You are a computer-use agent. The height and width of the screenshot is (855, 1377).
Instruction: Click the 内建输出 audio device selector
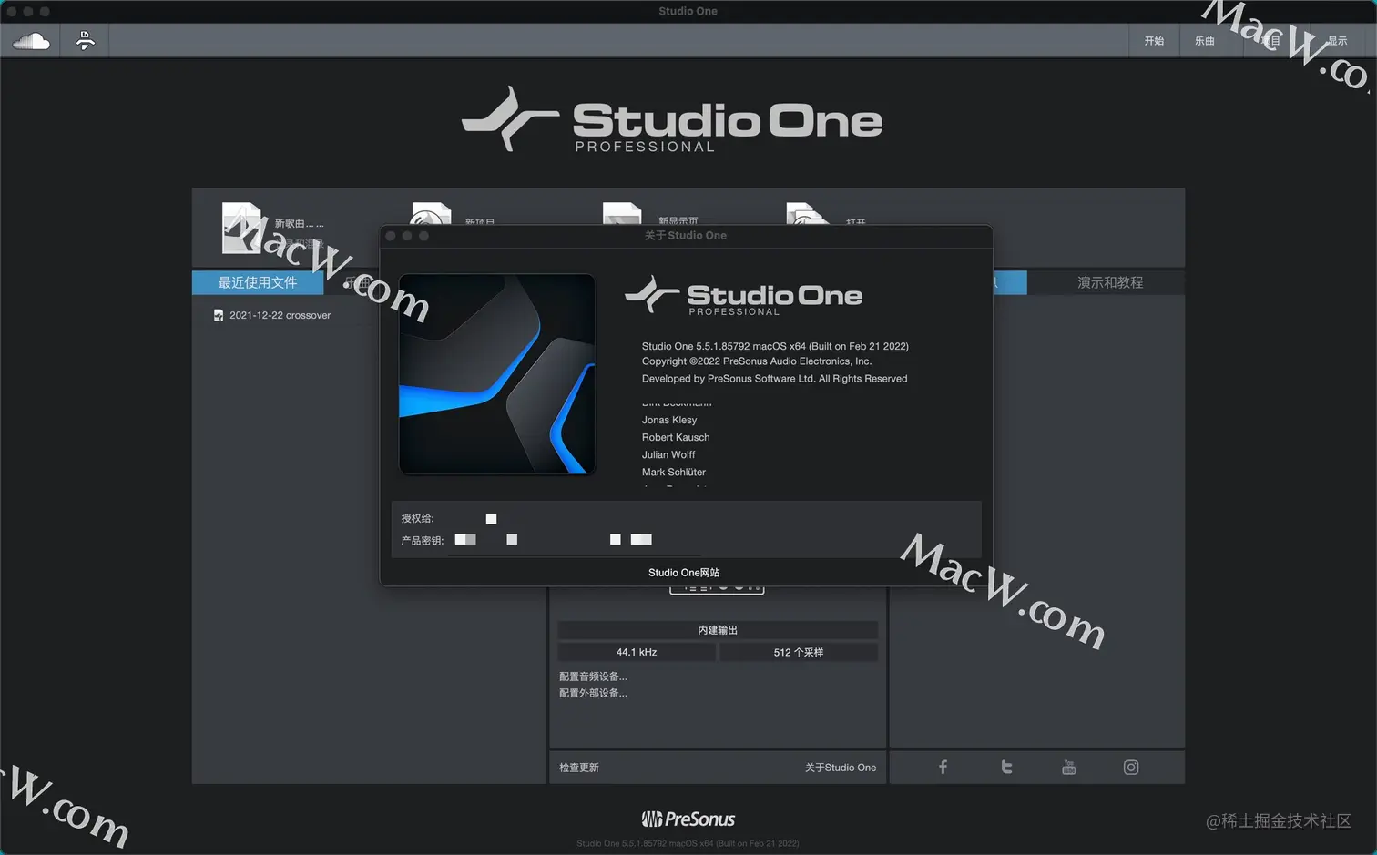[718, 630]
